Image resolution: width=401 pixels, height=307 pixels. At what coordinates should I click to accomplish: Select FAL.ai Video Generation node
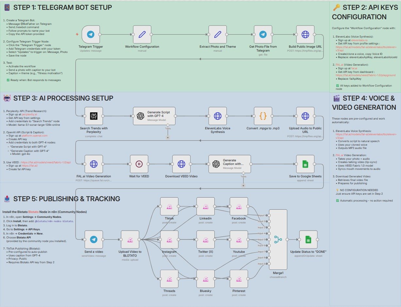[x=94, y=164]
